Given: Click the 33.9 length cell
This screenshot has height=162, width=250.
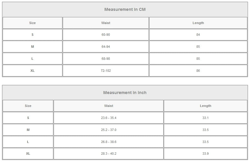Looking at the screenshot, I should click(205, 154).
